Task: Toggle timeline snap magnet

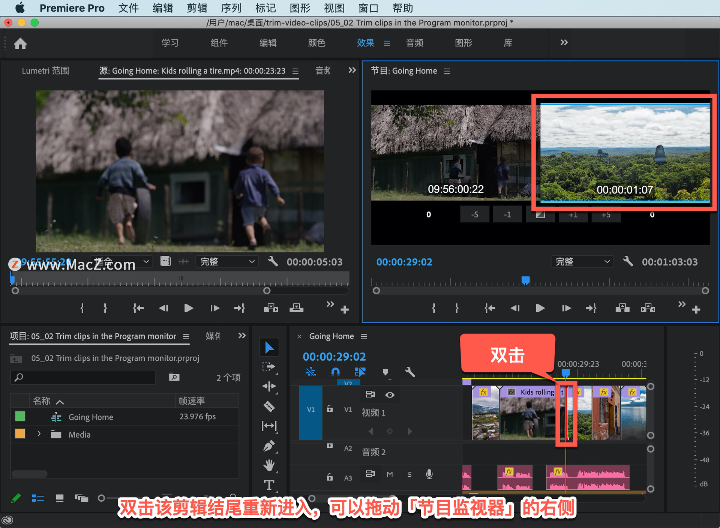Action: pos(335,372)
